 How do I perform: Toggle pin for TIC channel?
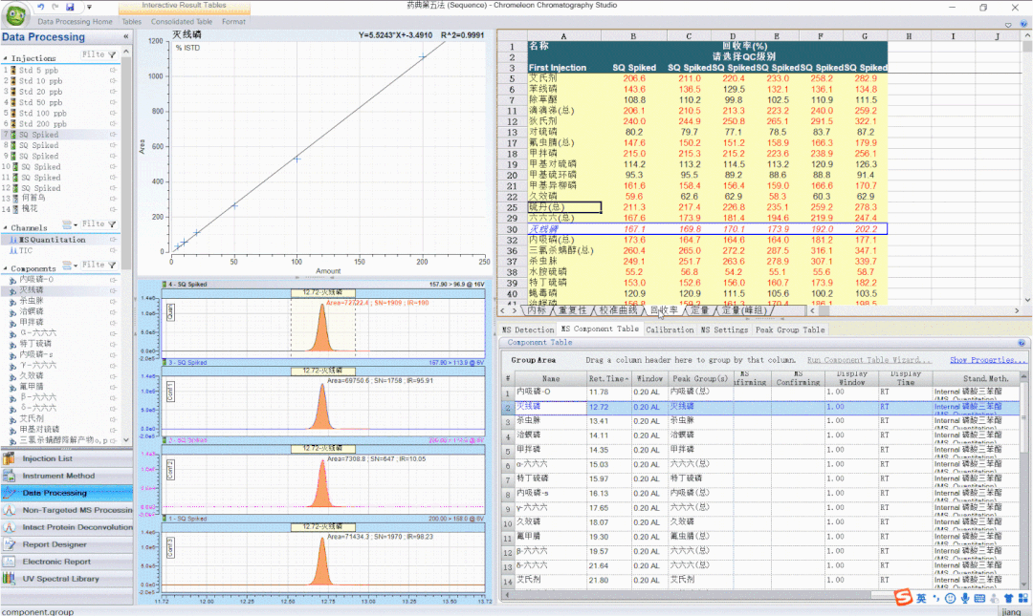pos(114,250)
